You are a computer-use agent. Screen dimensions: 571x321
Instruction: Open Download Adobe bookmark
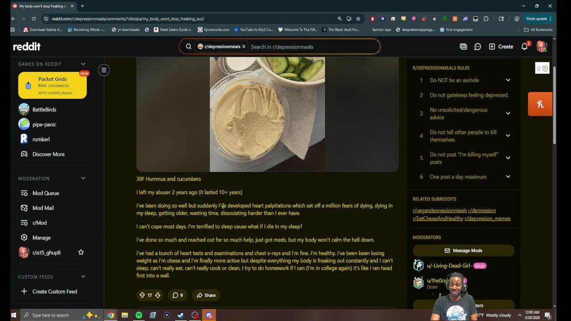click(42, 30)
